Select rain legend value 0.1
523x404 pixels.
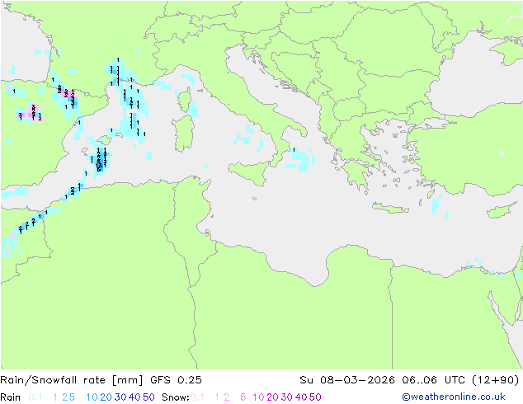point(35,397)
